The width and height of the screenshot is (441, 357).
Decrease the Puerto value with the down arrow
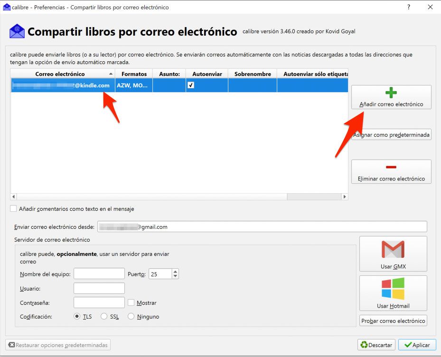[x=175, y=276]
